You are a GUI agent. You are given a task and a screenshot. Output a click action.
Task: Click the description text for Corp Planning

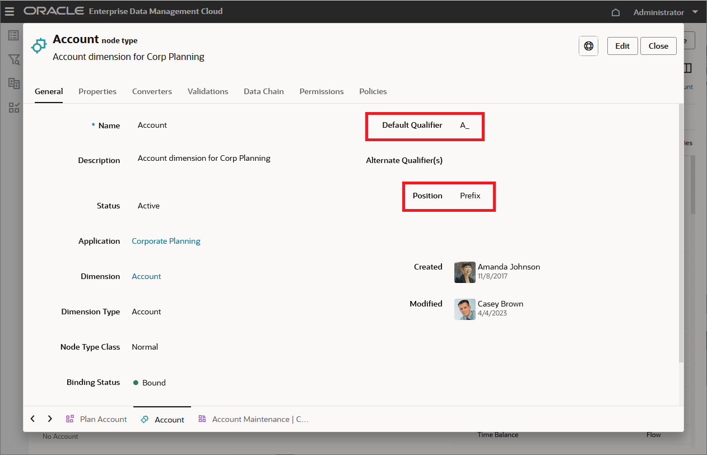pos(204,158)
